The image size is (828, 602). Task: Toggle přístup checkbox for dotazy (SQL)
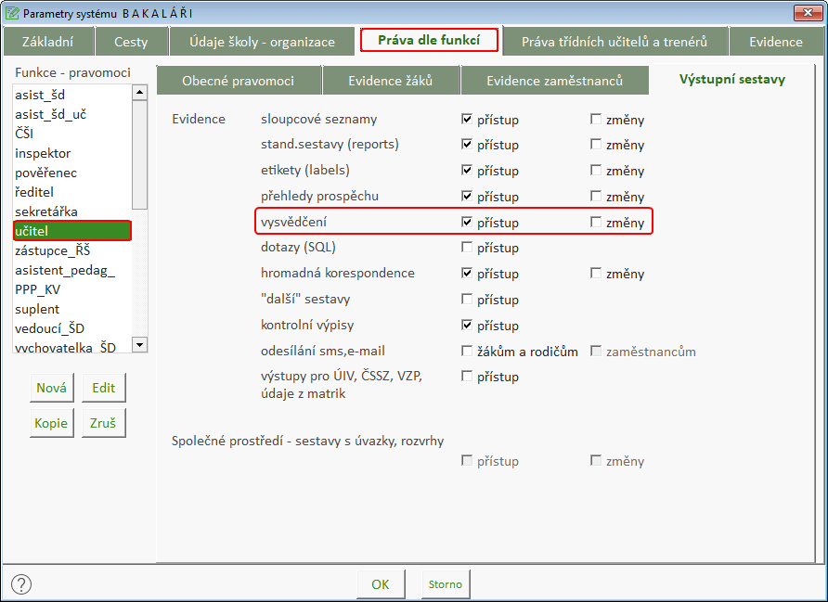(467, 248)
